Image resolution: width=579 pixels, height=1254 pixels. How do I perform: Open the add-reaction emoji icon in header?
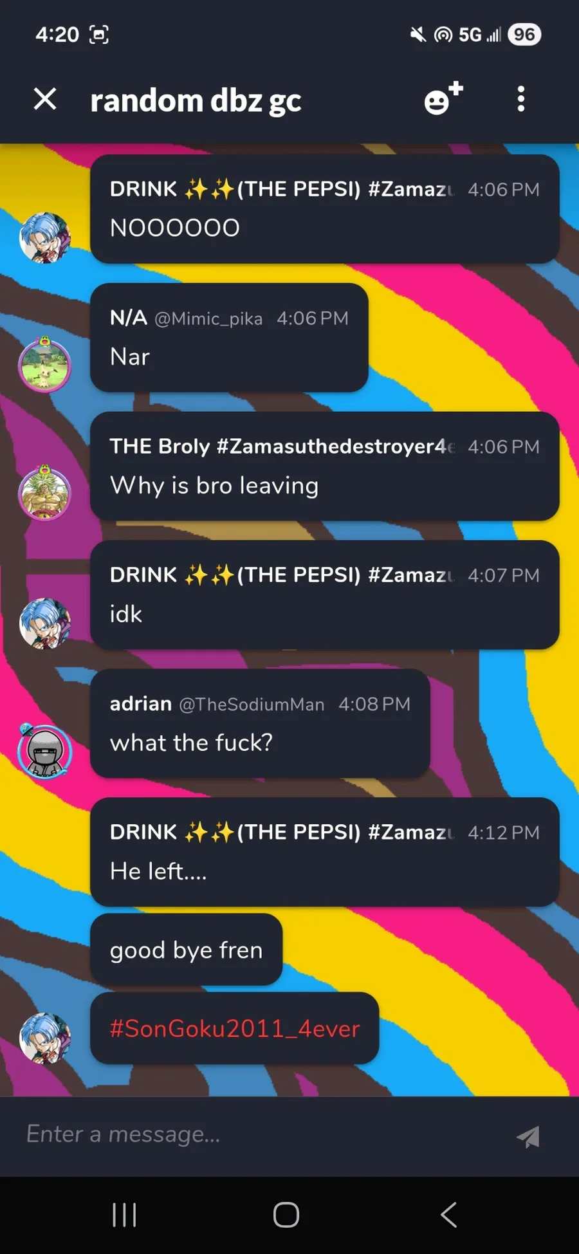tap(443, 99)
